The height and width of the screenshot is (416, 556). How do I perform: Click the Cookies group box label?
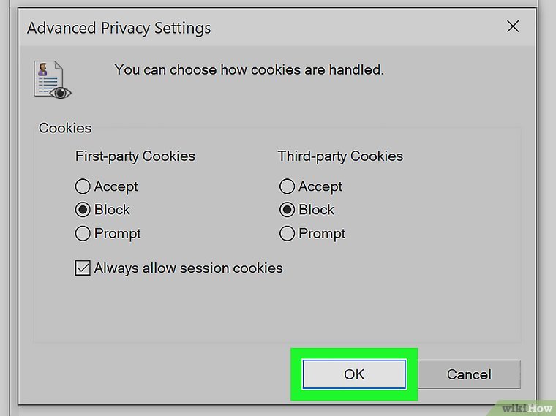(65, 128)
